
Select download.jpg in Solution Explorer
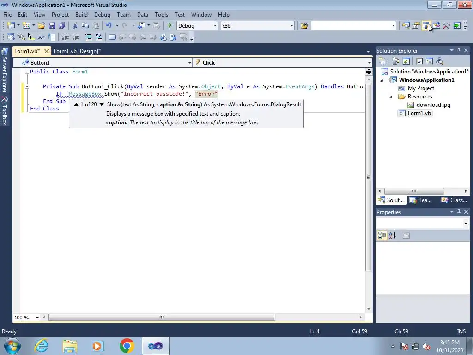(433, 105)
